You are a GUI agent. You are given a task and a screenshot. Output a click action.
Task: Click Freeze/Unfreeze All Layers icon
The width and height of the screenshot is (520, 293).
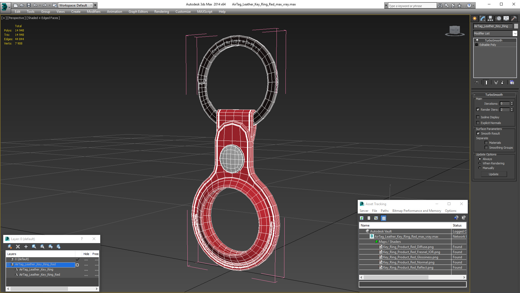click(58, 247)
